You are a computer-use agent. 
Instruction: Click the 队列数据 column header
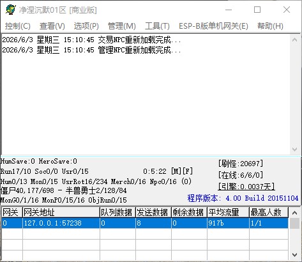(117, 212)
